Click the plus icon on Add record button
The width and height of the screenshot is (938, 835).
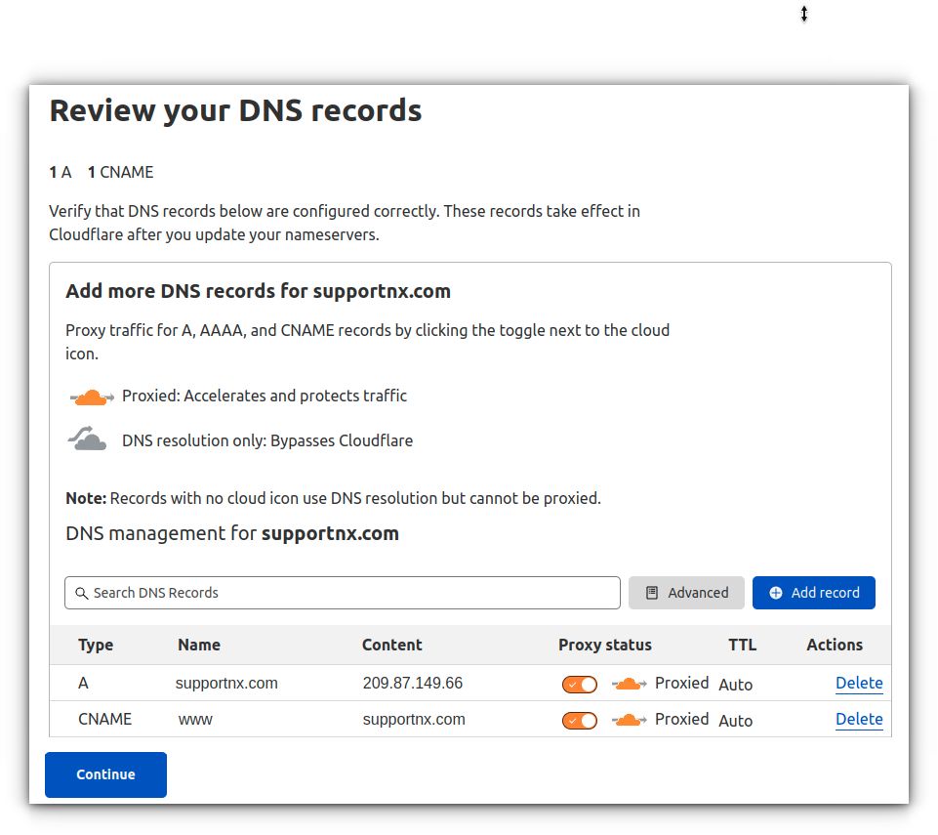[776, 593]
